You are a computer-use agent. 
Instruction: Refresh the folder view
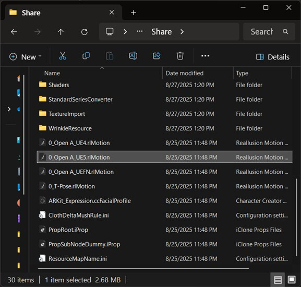[85, 32]
